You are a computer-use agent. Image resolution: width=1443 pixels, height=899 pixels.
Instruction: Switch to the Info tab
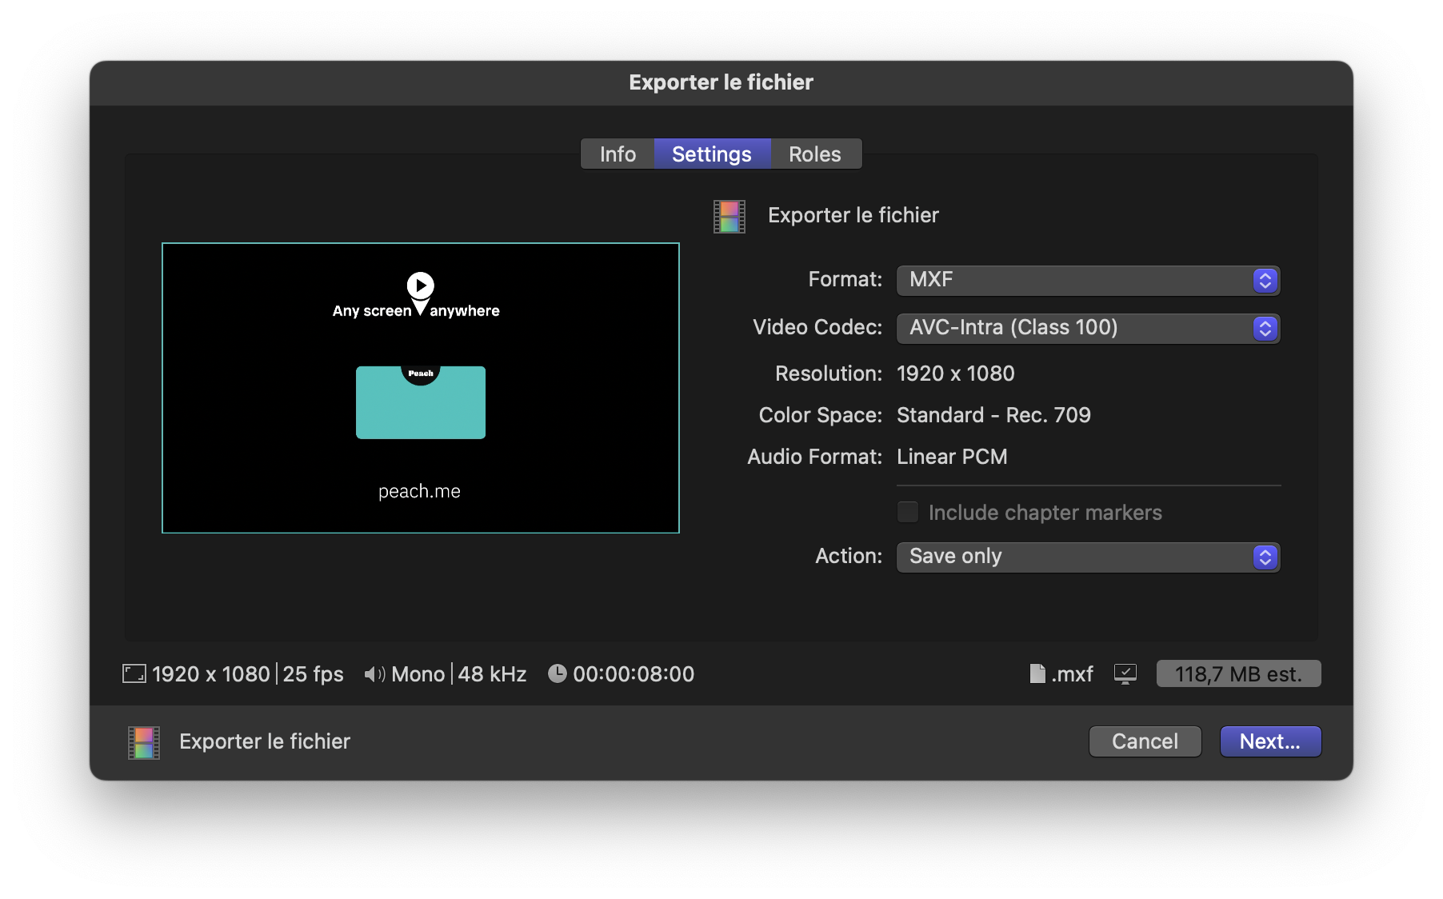click(618, 154)
